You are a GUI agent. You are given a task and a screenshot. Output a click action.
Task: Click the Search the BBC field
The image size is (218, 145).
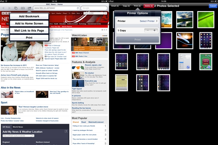(x=93, y=13)
